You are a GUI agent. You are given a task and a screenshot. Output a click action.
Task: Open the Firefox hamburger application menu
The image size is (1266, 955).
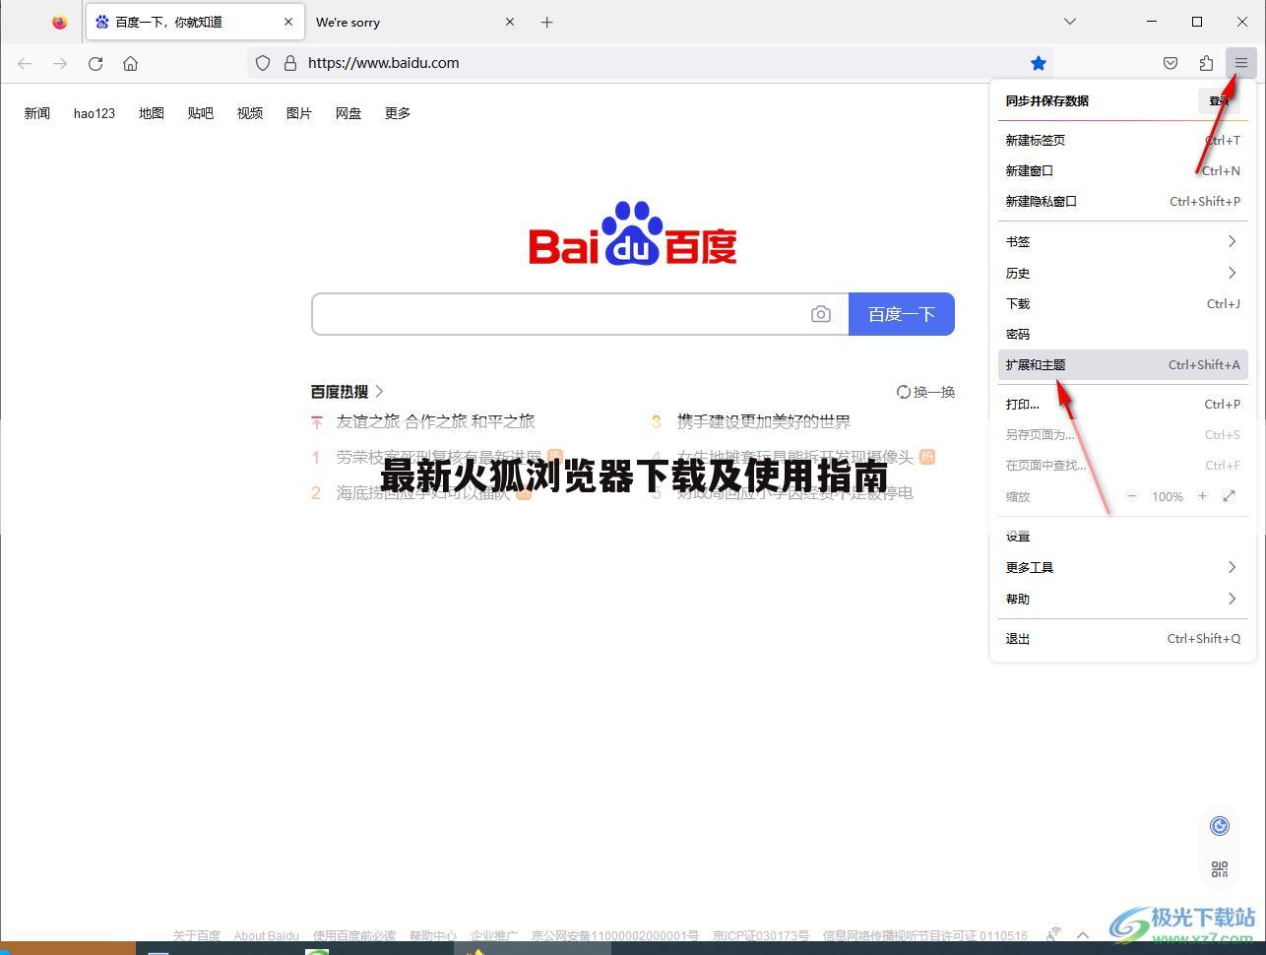click(x=1240, y=63)
